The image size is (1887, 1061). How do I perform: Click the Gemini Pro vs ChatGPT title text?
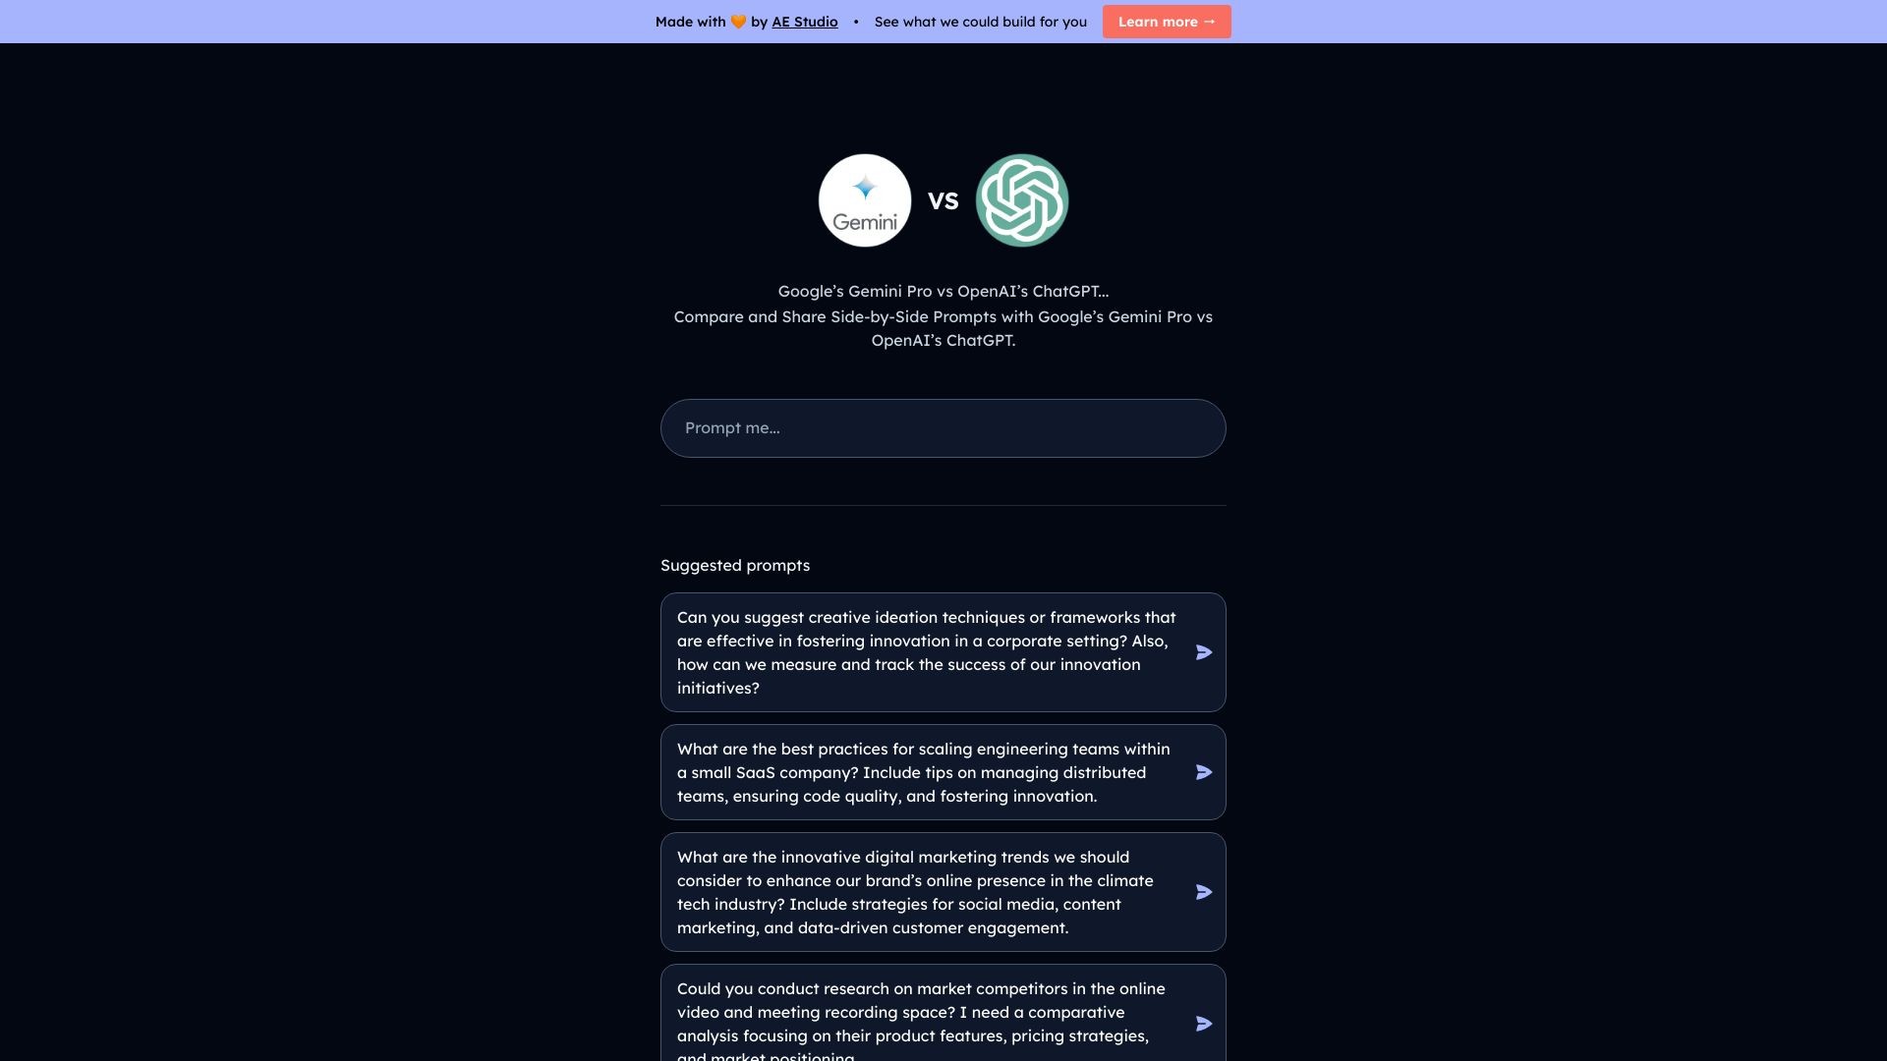(x=943, y=291)
